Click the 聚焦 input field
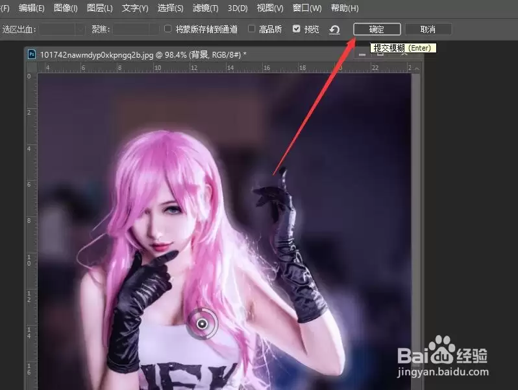 (131, 29)
